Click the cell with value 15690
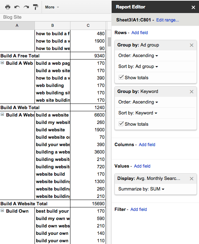The width and height of the screenshot is (199, 244). 88,204
